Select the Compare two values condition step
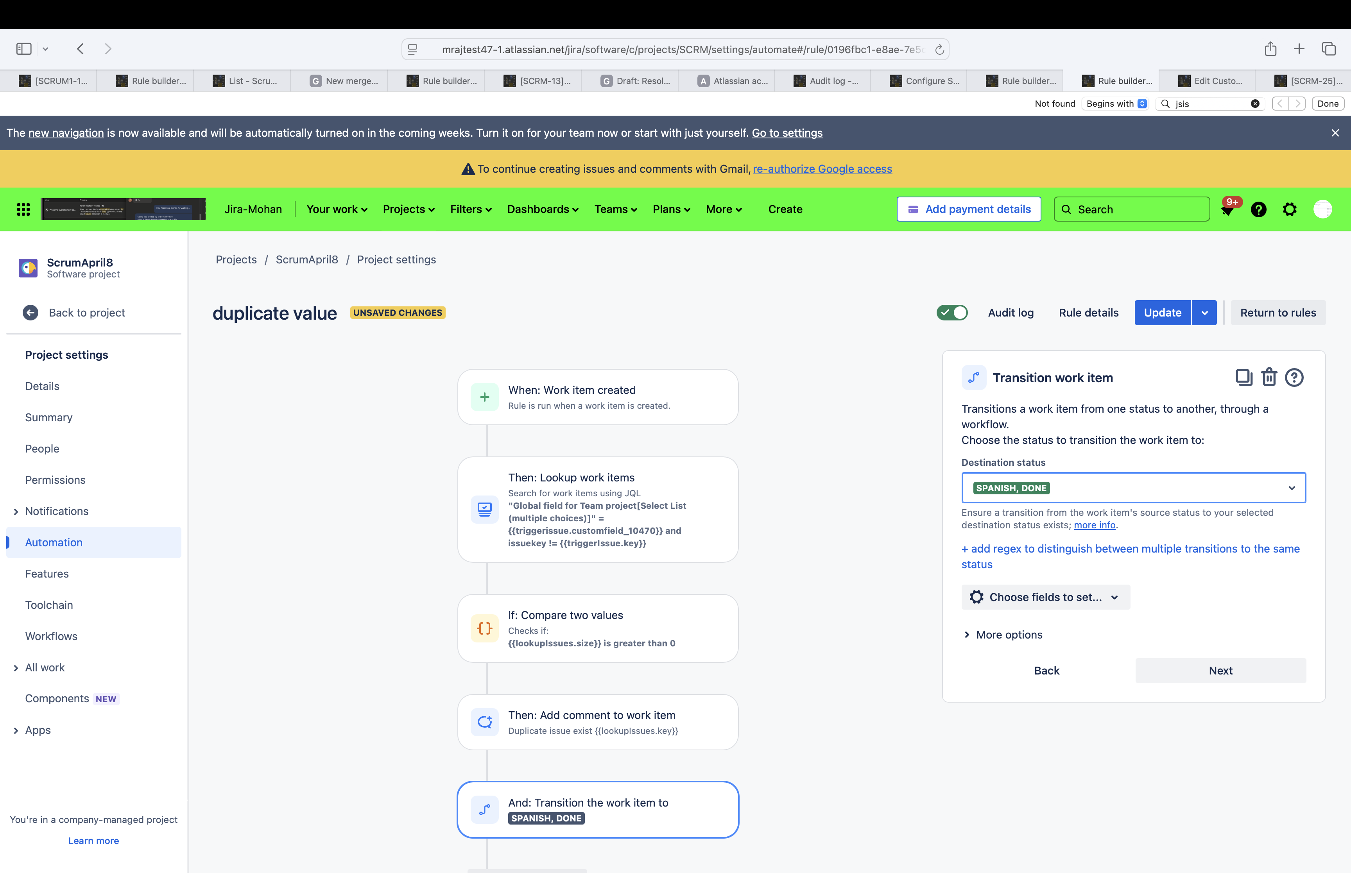Screen dimensions: 1351x873 pyautogui.click(x=598, y=628)
